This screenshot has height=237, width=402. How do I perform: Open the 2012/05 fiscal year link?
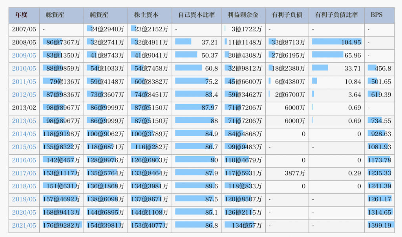point(24,95)
